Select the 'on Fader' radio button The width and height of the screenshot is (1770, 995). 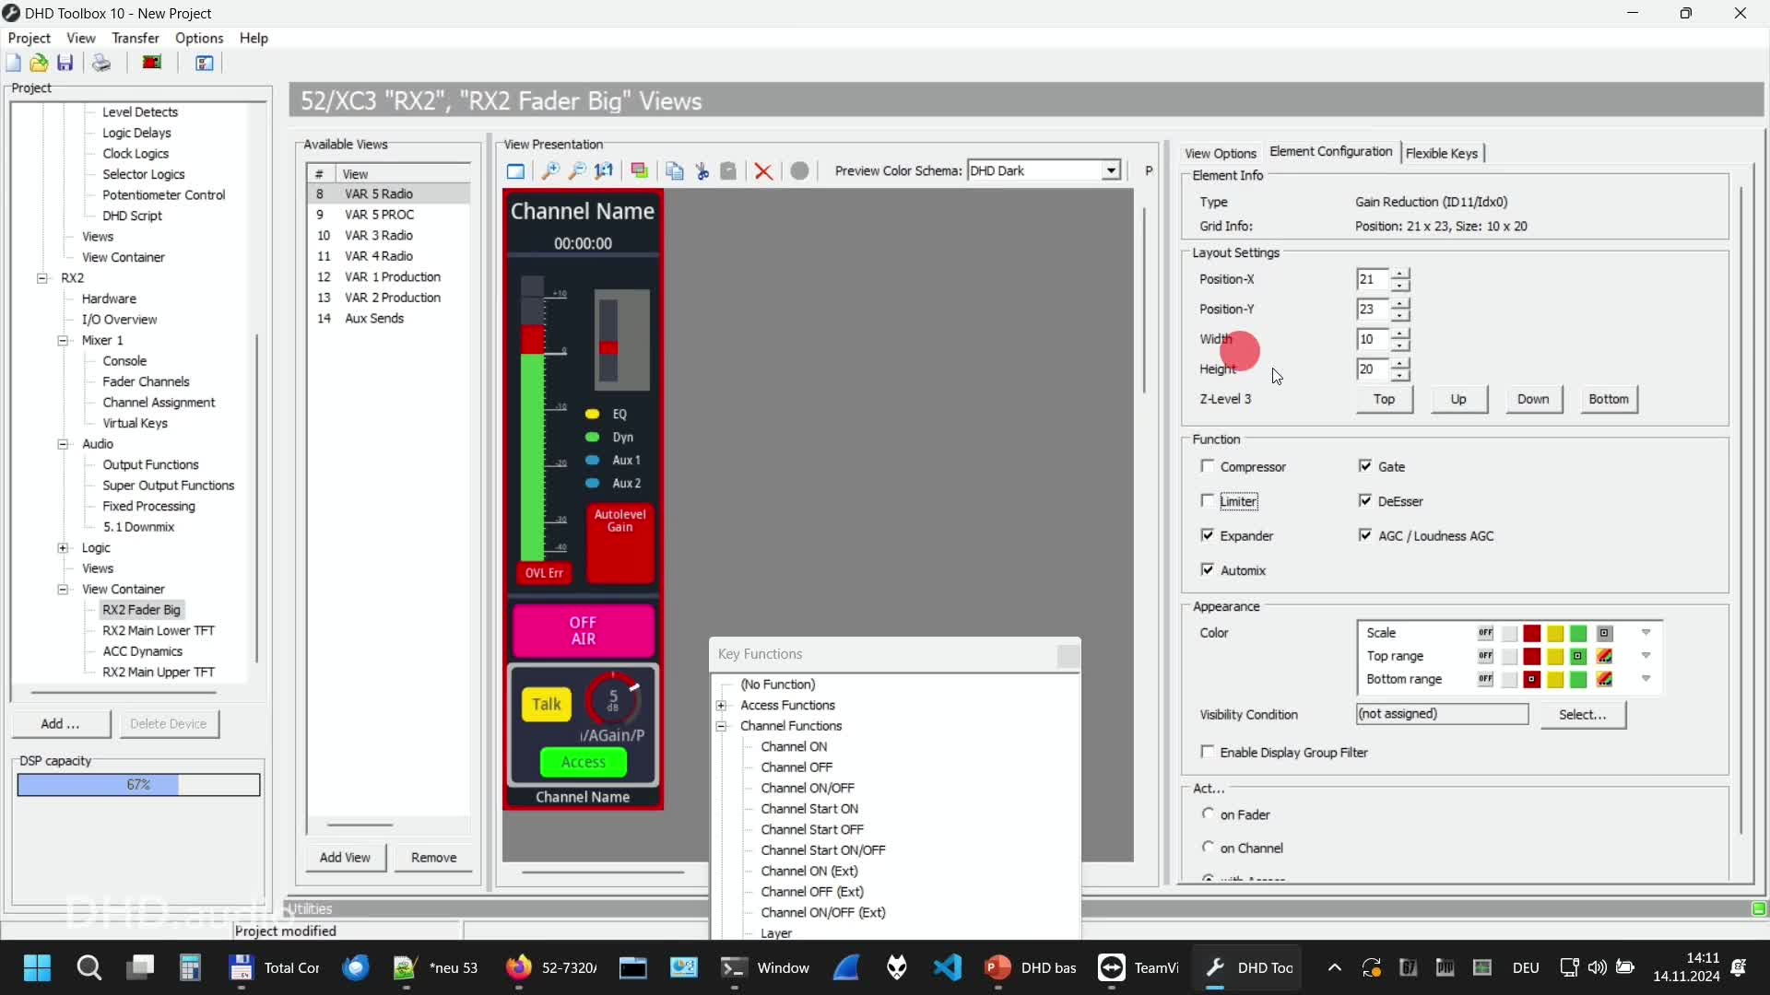[x=1209, y=814]
